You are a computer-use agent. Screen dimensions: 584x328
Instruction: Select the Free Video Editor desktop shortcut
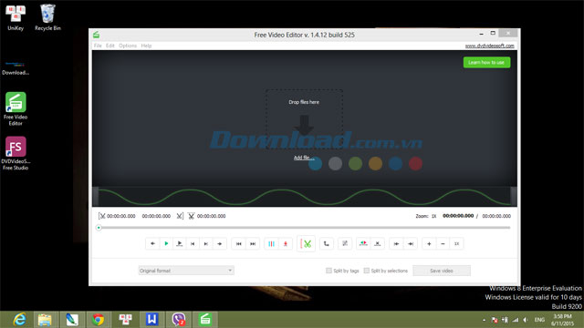click(16, 108)
